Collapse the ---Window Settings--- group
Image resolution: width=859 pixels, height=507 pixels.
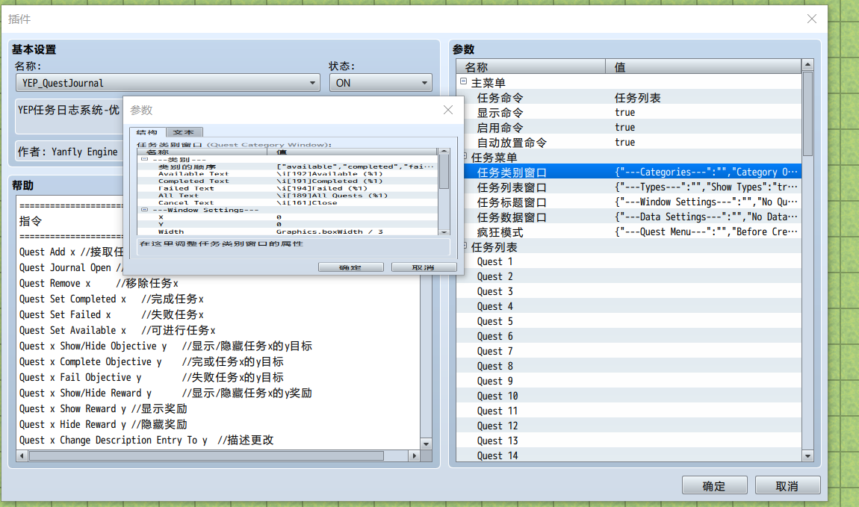point(145,210)
